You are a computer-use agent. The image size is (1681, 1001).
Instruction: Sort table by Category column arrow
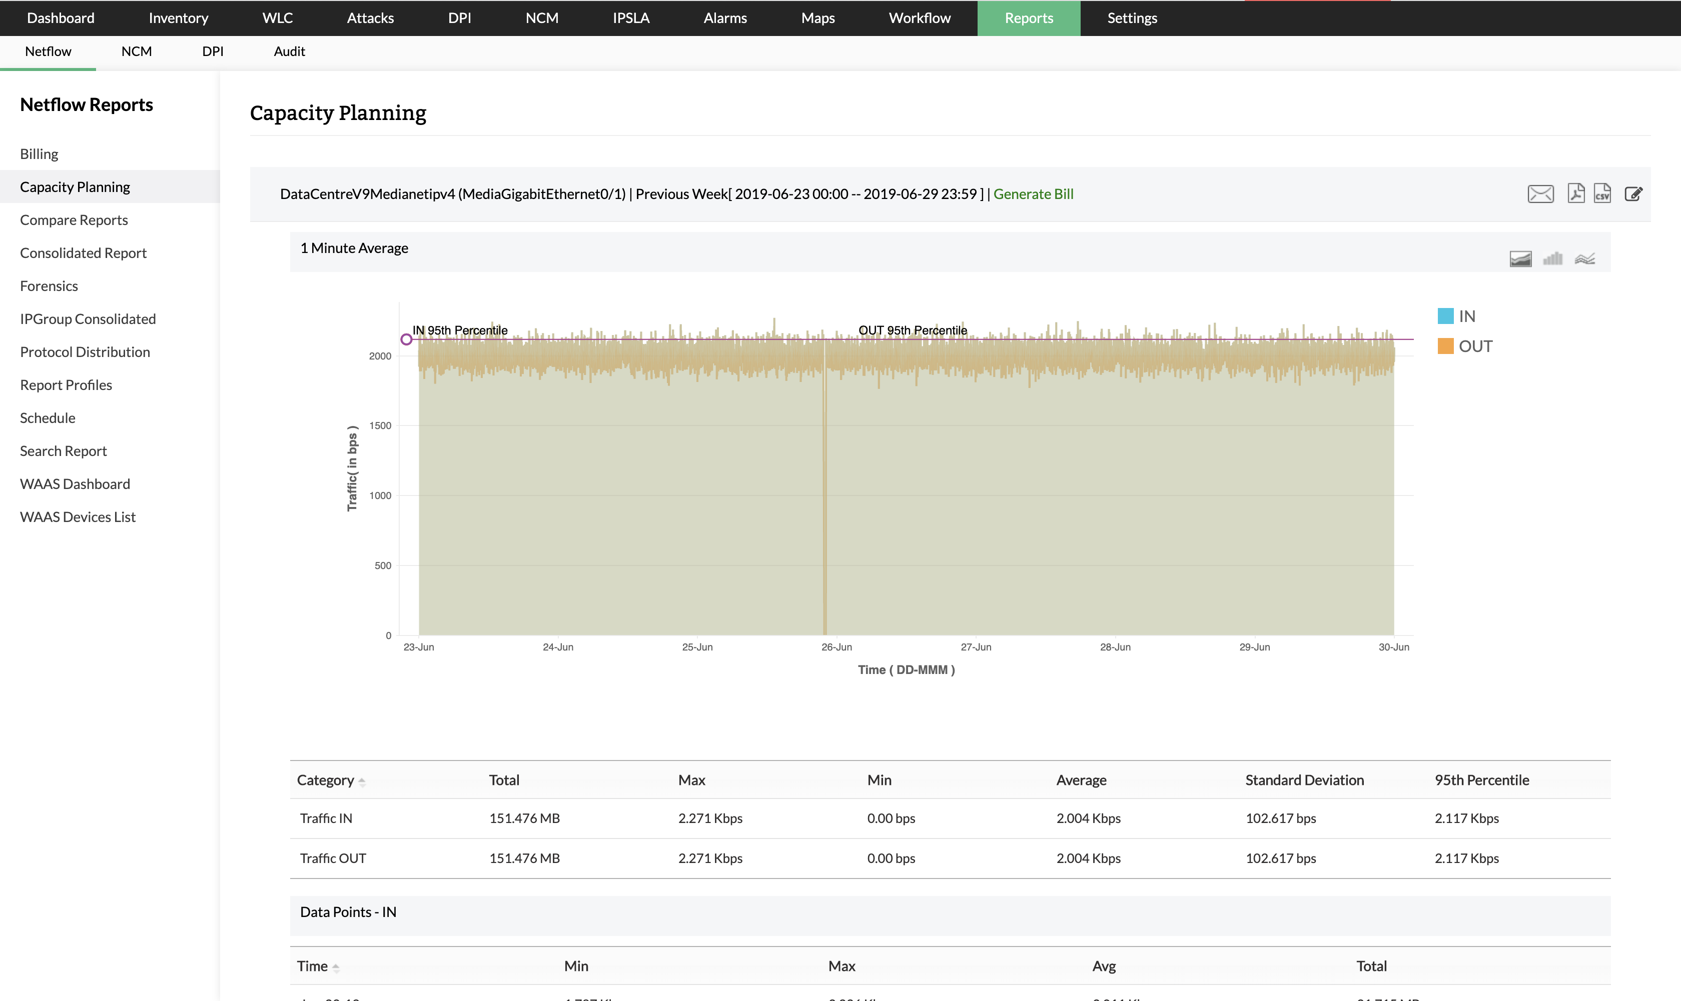click(x=362, y=782)
